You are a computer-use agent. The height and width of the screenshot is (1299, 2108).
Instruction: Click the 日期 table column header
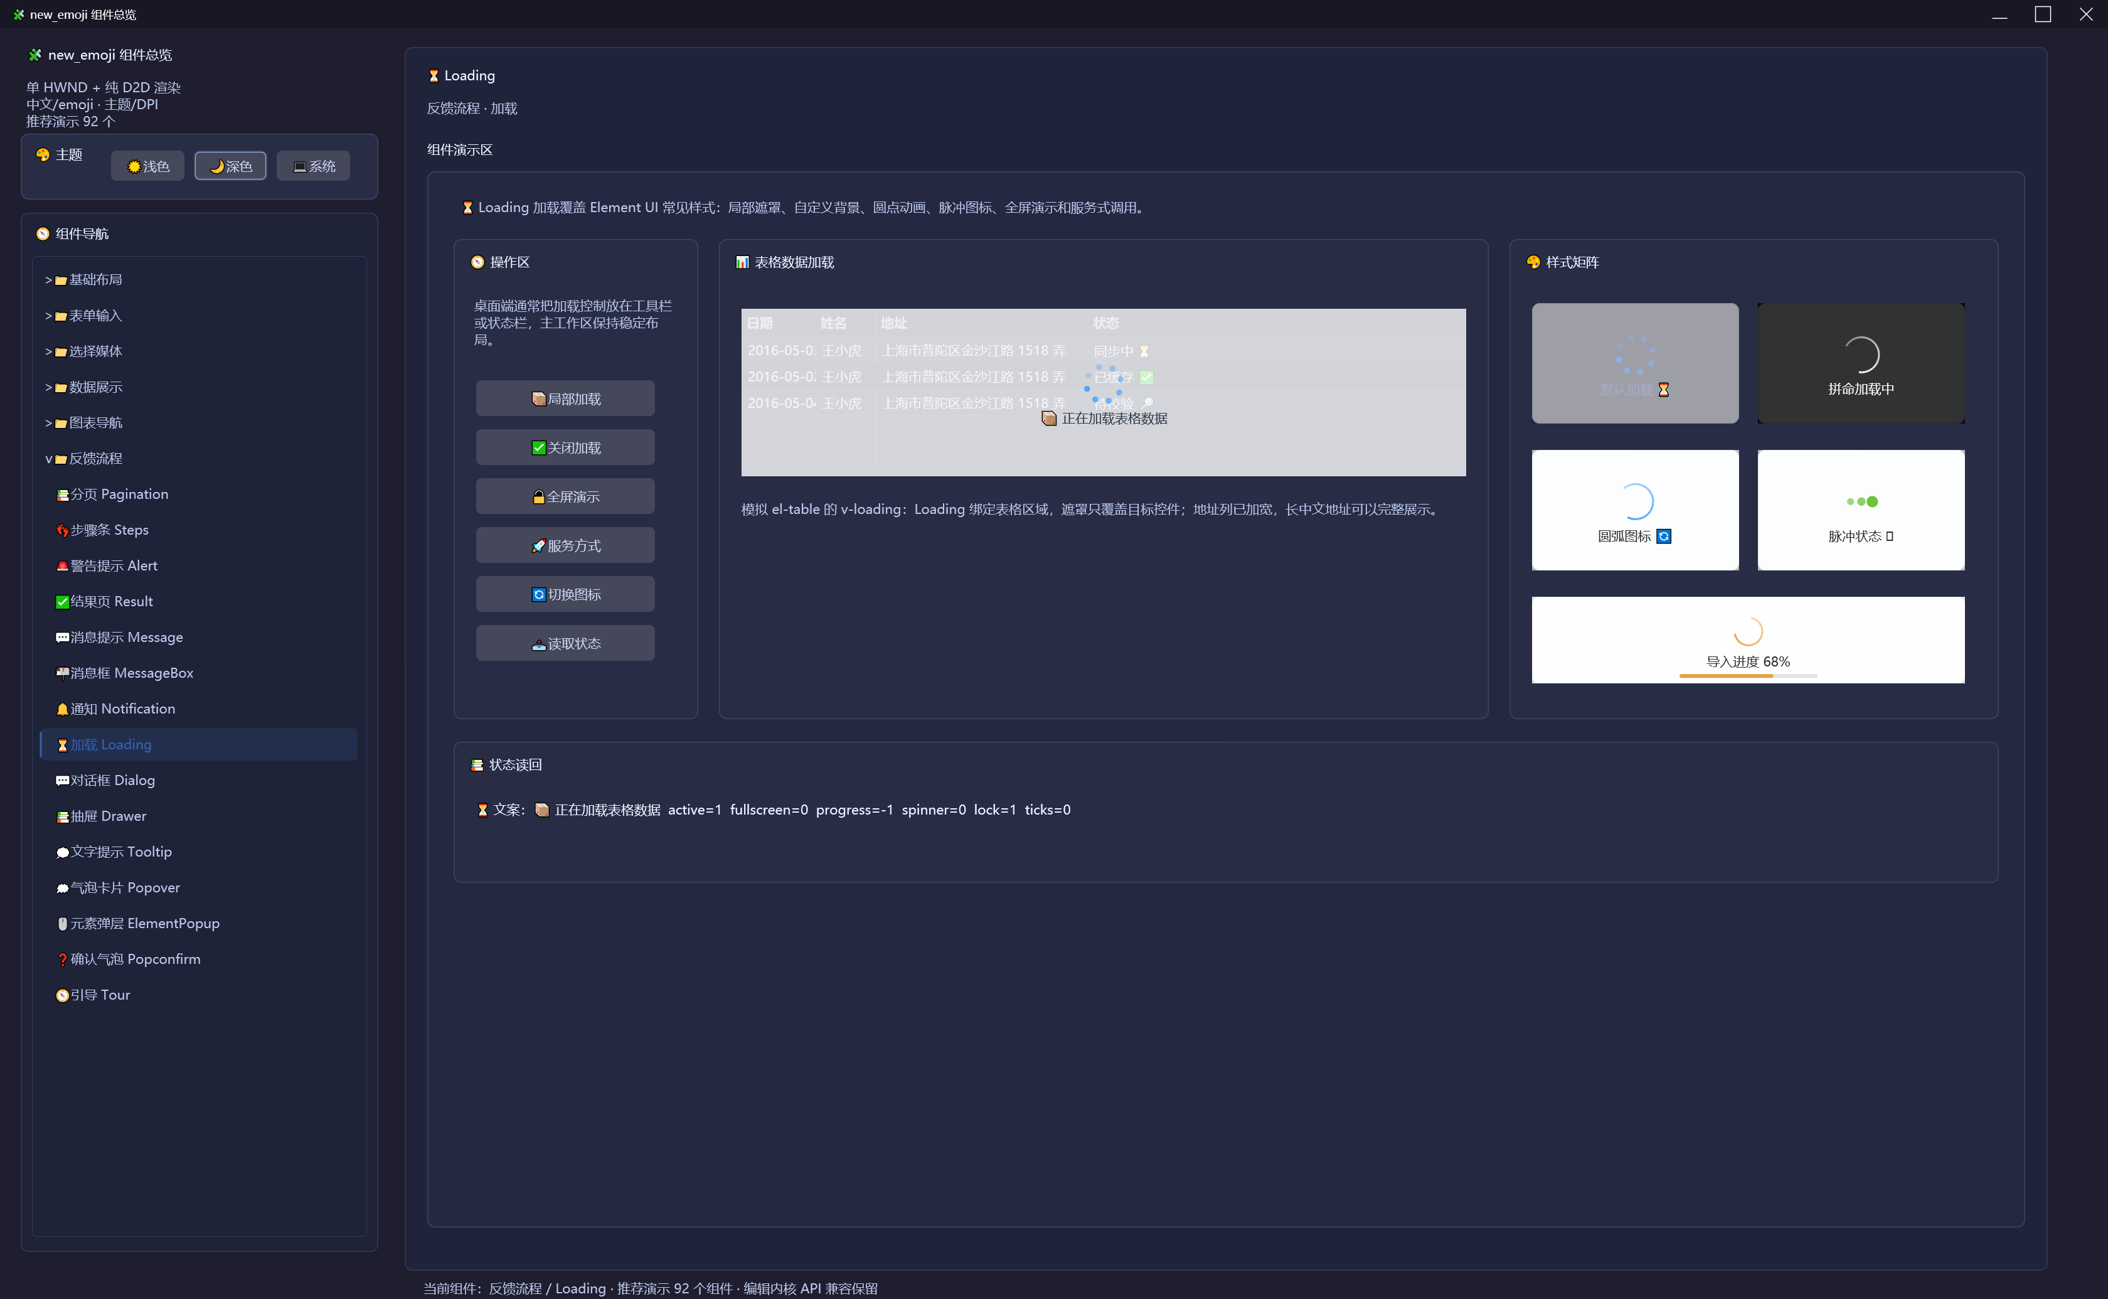tap(778, 323)
